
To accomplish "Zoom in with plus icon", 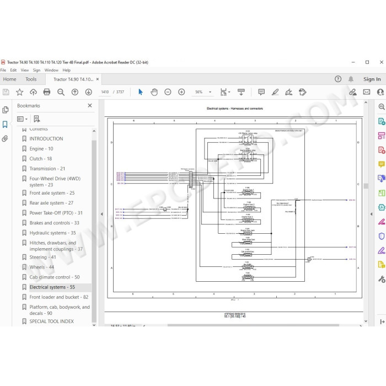I will coord(181,92).
